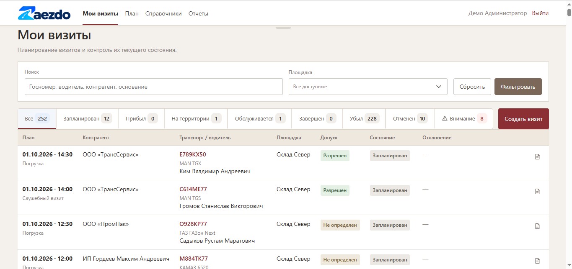Click contractor ИП Гордеев Максим Андреевич
Image resolution: width=572 pixels, height=269 pixels.
pos(126,259)
